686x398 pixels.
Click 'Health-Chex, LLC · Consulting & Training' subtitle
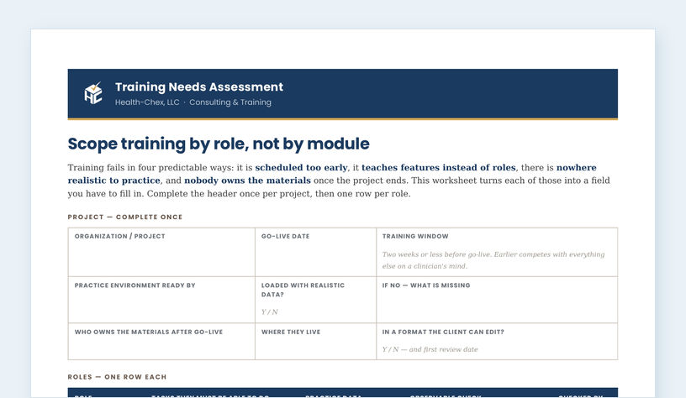pyautogui.click(x=193, y=102)
